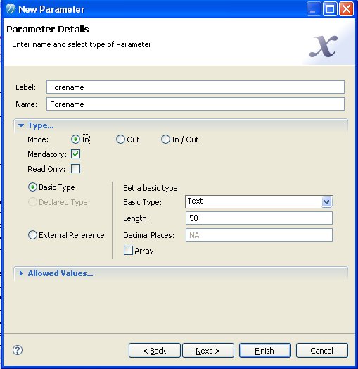Choose the In / Out mode option
358x369 pixels.
(x=165, y=139)
